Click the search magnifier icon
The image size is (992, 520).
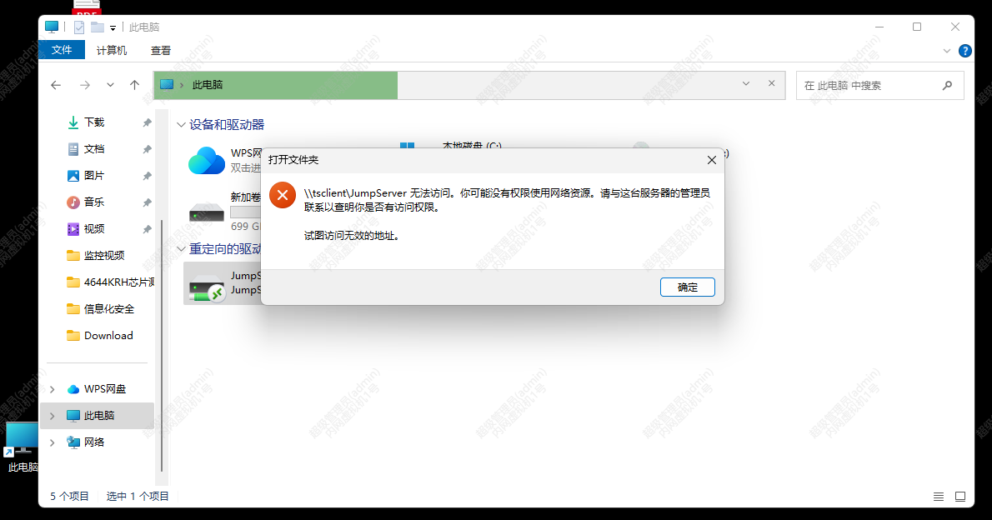pyautogui.click(x=947, y=85)
